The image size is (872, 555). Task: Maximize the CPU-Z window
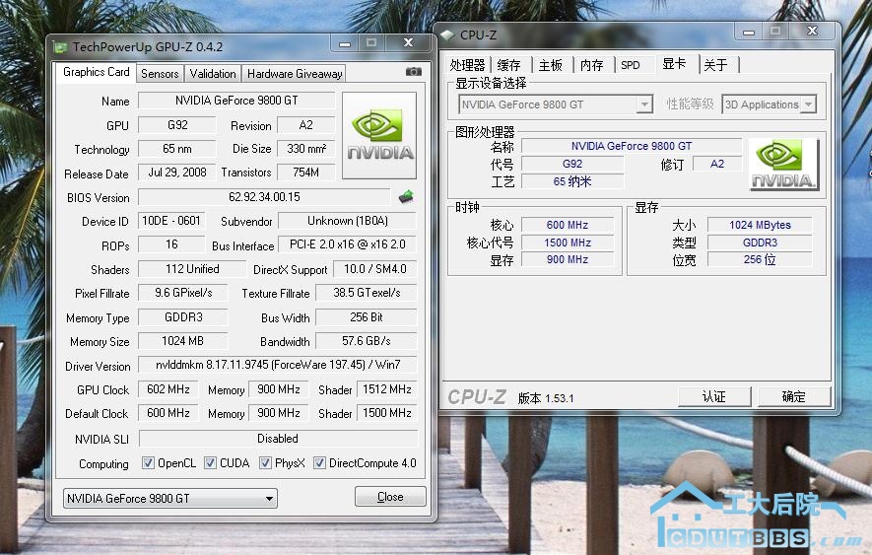[774, 32]
